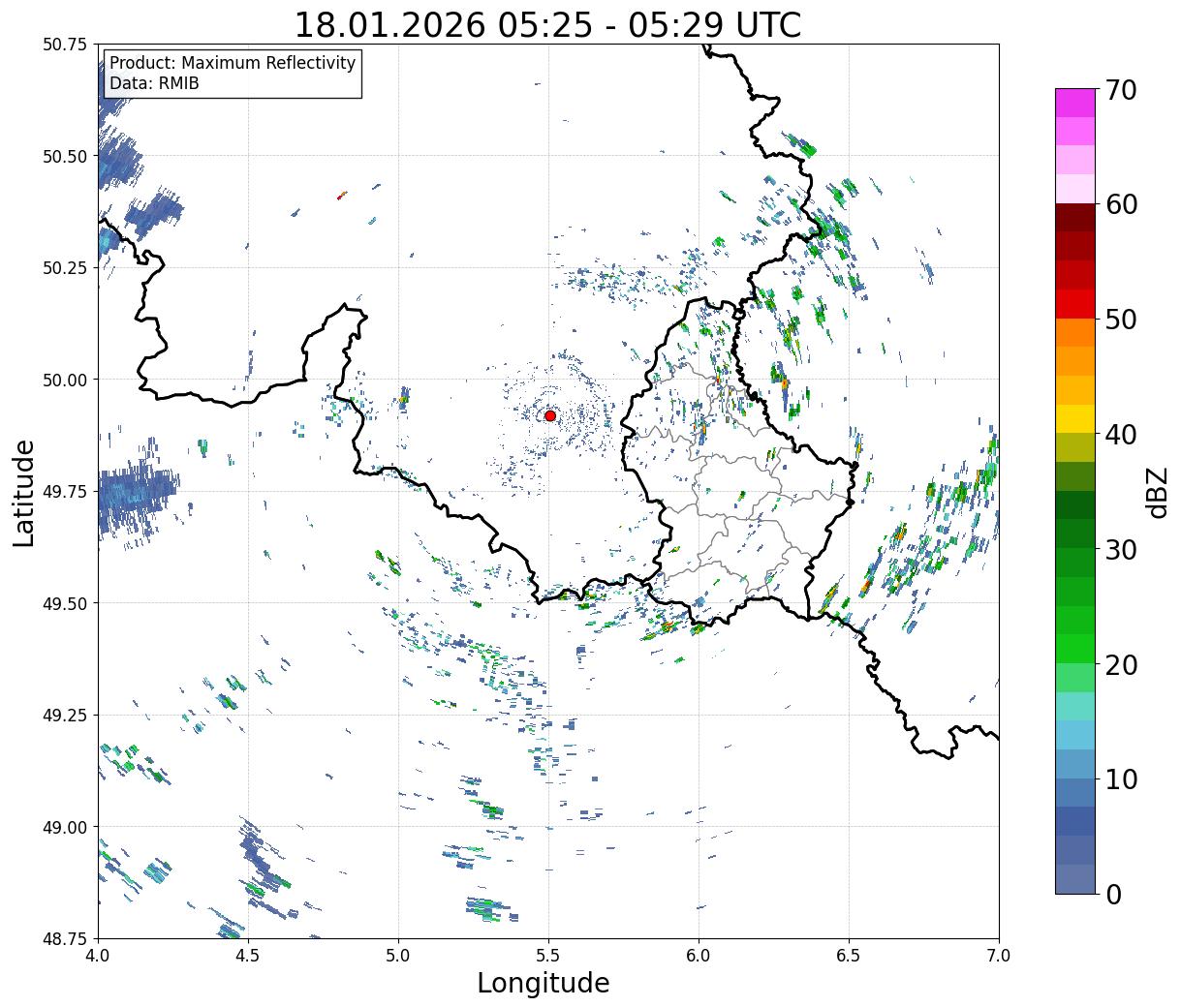Click the 40 tick on colorbar
The height and width of the screenshot is (1007, 1181).
click(1120, 434)
